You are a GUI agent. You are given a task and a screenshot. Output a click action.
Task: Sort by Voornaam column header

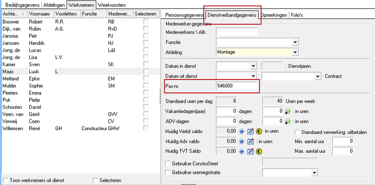[x=40, y=14]
